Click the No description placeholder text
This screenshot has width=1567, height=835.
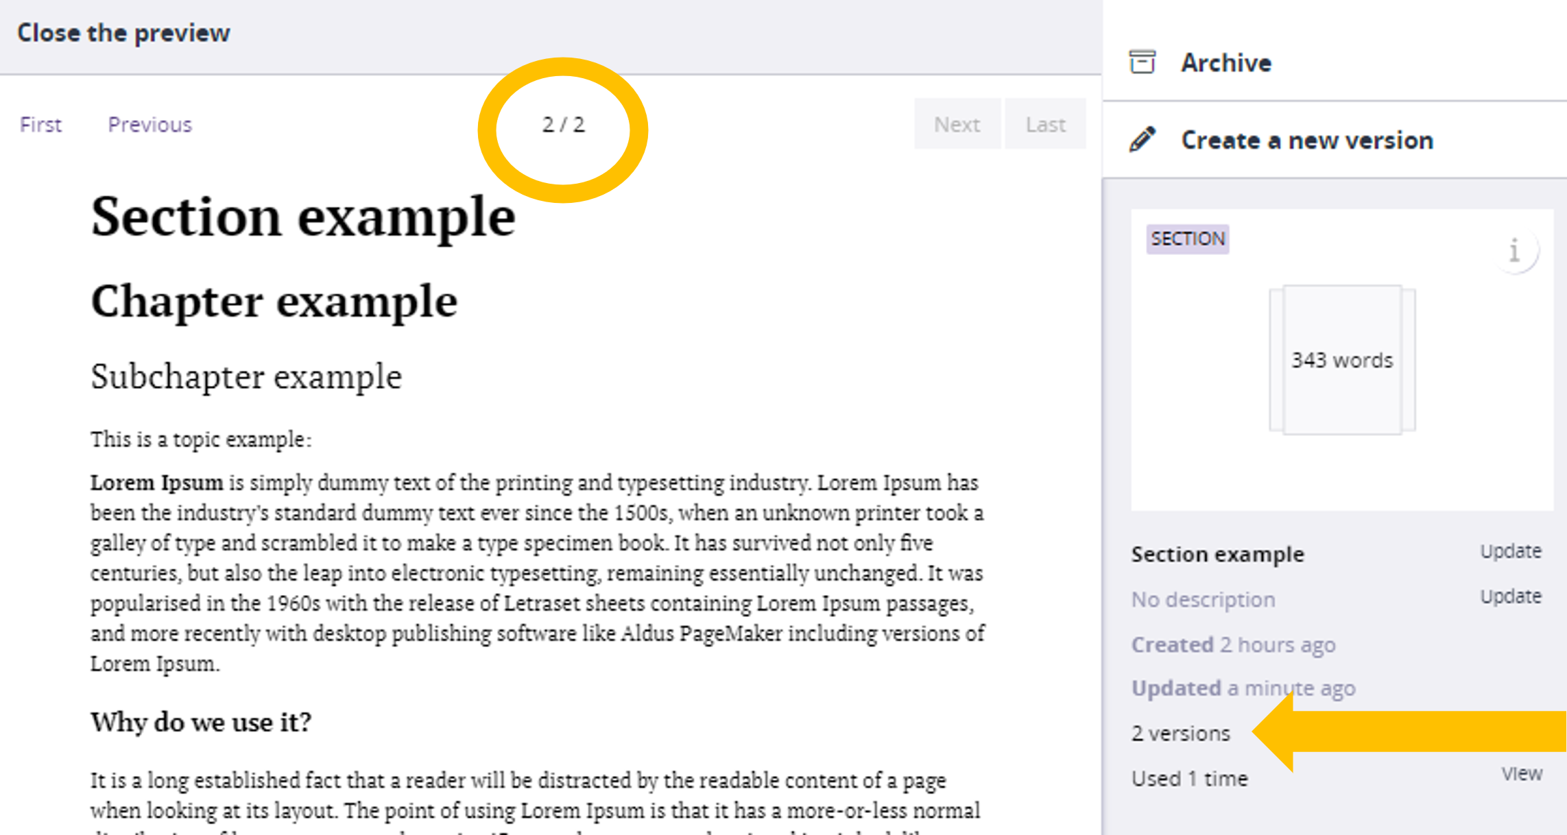[x=1203, y=600]
